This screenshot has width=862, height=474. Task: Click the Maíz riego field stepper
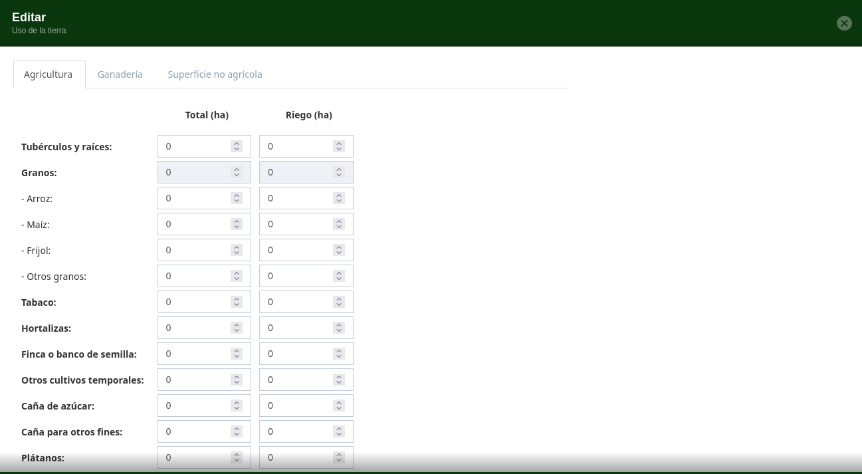[339, 224]
